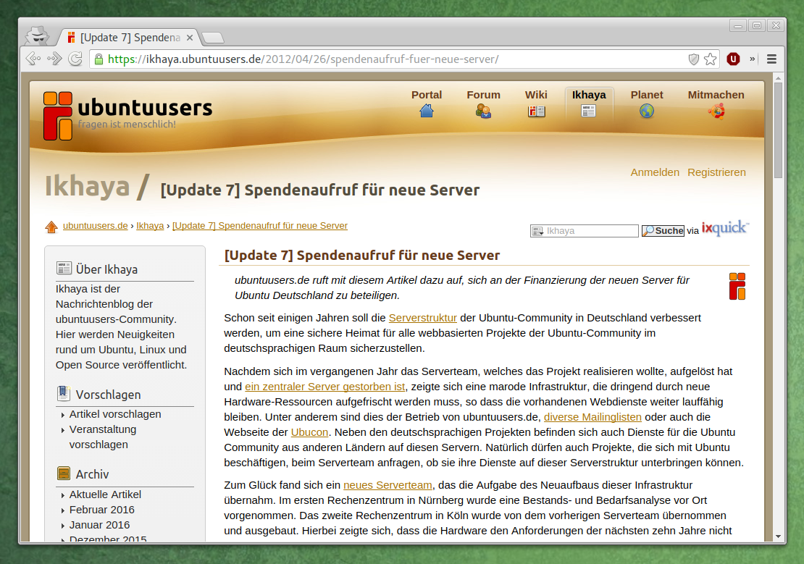Open Ikhaya breadcrumb link
Image resolution: width=804 pixels, height=564 pixels.
(x=150, y=226)
